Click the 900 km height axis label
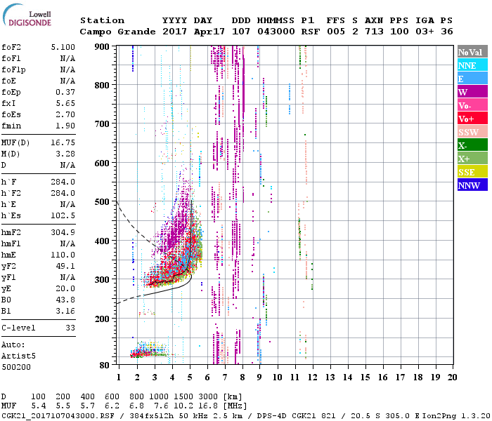This screenshot has width=492, height=421. click(x=103, y=47)
